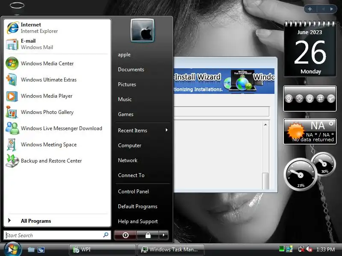The image size is (342, 256).
Task: Click the apple user account picture
Action: (142, 30)
